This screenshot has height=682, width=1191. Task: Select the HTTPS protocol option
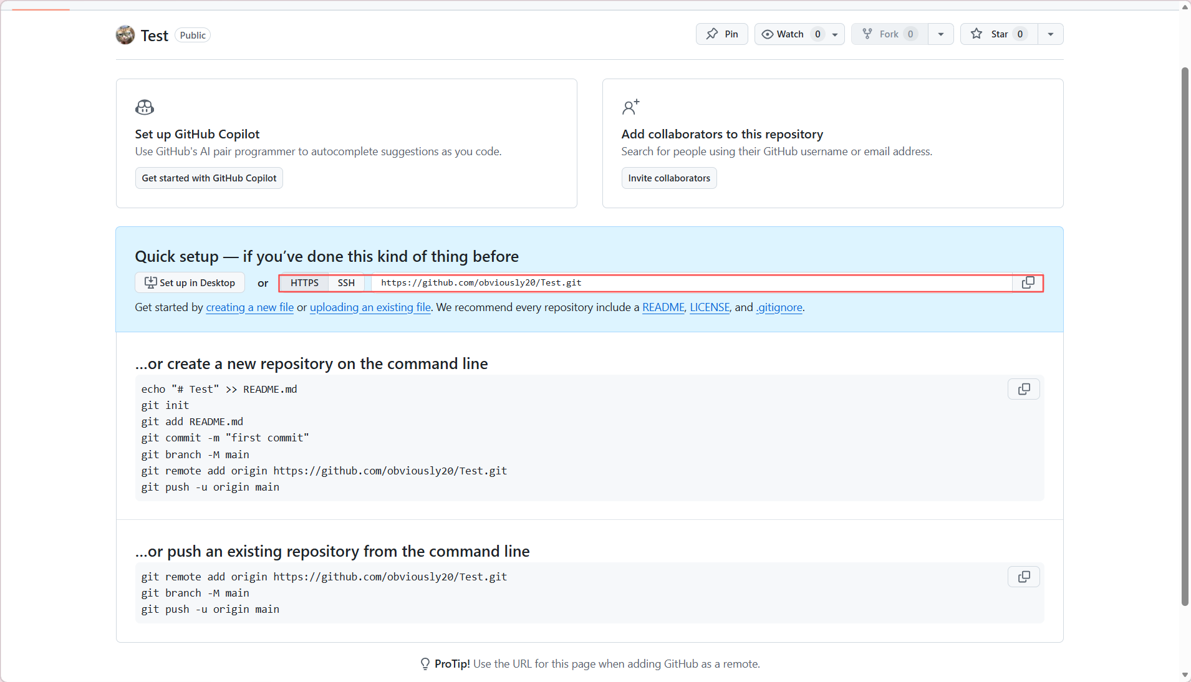[x=304, y=283]
